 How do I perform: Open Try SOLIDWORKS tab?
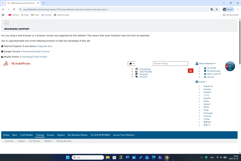100,135
